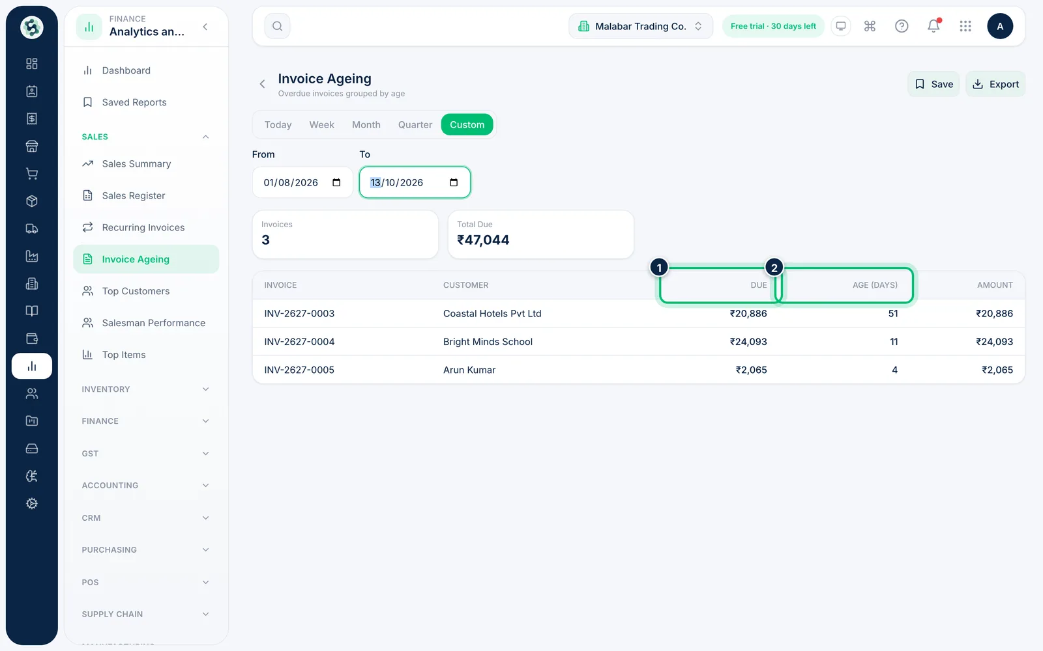Open the Malabar Trading Co. company switcher
This screenshot has width=1043, height=651.
coord(641,26)
